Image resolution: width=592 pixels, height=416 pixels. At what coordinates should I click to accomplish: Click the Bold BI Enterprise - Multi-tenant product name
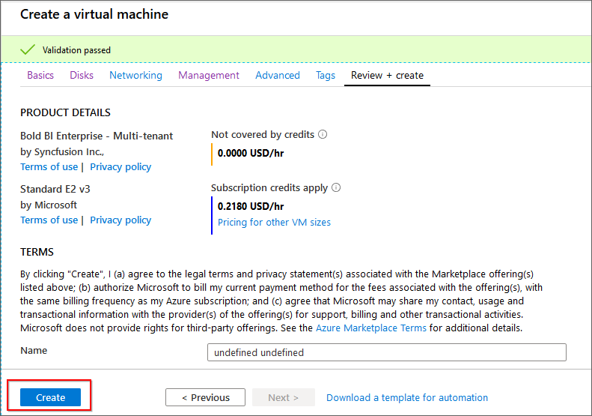pos(97,136)
